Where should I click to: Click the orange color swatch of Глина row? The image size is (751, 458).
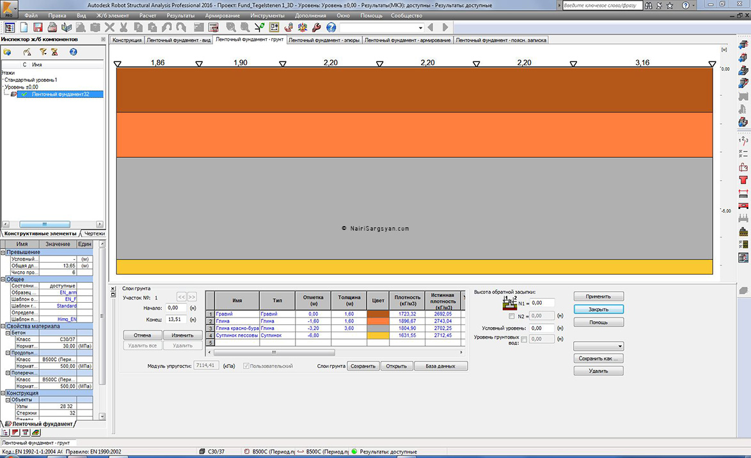(378, 321)
